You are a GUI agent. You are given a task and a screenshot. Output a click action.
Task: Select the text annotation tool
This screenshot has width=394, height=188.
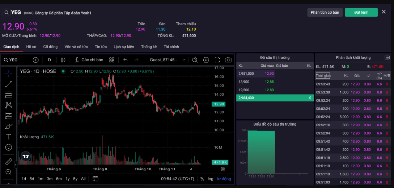[9, 137]
